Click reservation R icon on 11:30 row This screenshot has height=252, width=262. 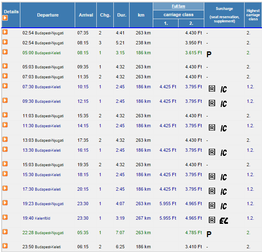[x=212, y=128]
